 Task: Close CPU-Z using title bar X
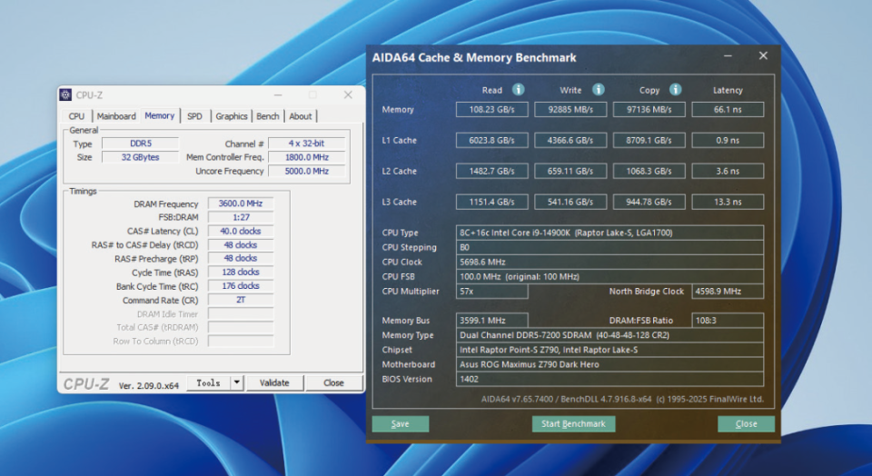348,95
